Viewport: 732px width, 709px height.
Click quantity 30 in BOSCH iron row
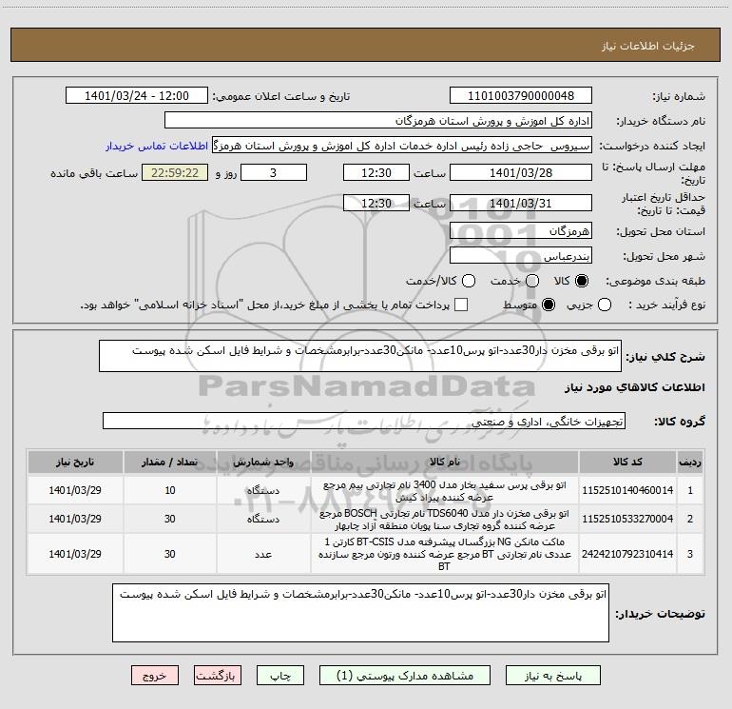click(170, 519)
